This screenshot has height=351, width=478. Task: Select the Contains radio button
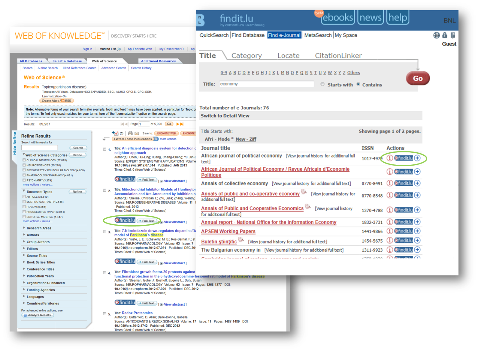click(x=358, y=84)
